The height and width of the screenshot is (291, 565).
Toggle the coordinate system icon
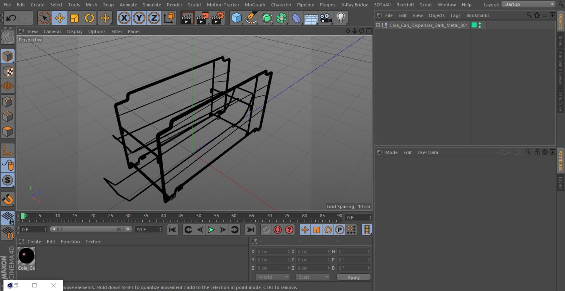tap(169, 18)
